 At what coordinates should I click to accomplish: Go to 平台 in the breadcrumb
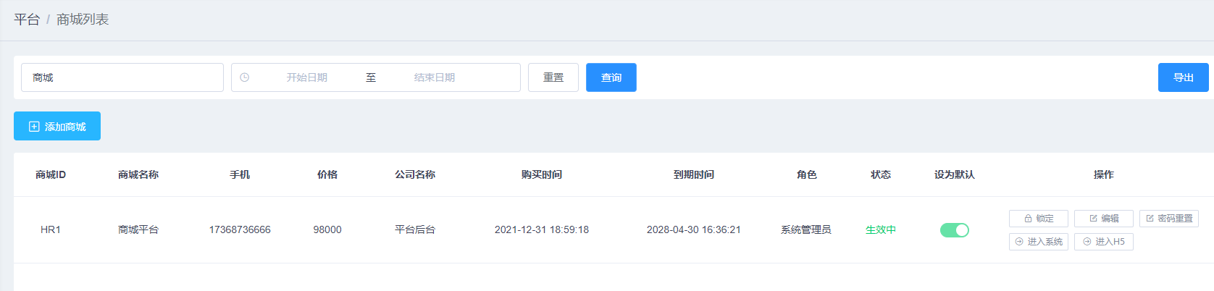[x=27, y=20]
